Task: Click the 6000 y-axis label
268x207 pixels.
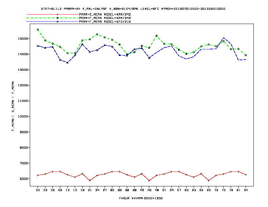Action: pos(24,179)
